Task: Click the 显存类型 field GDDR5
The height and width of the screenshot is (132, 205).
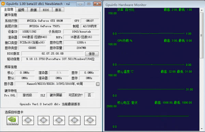Action: (x=32, y=48)
